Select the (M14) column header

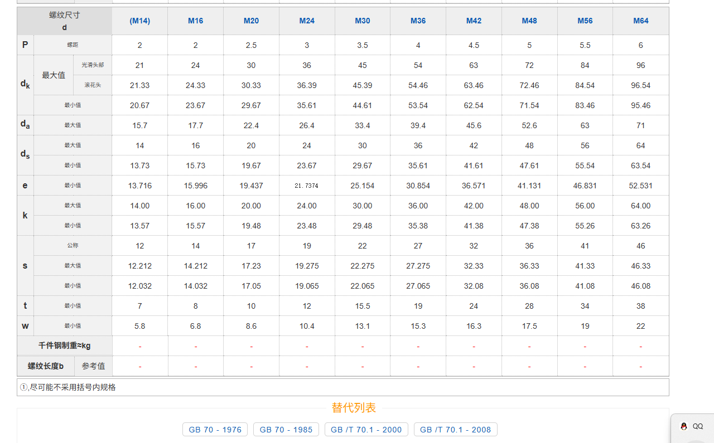(x=139, y=21)
